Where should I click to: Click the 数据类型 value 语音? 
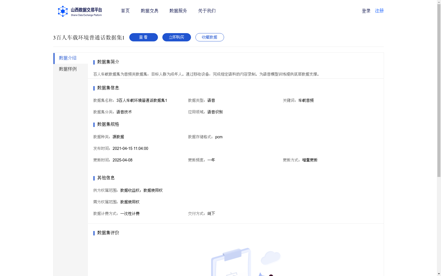tap(211, 100)
